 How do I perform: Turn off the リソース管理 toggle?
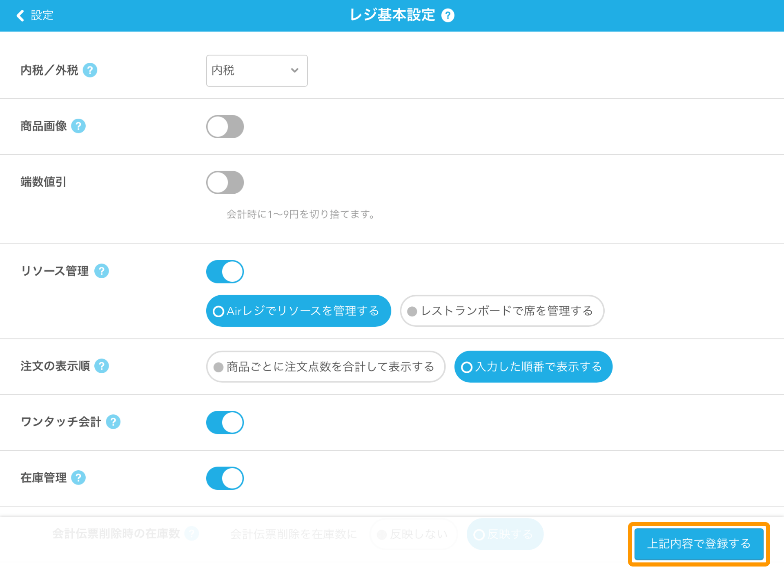[x=225, y=272]
